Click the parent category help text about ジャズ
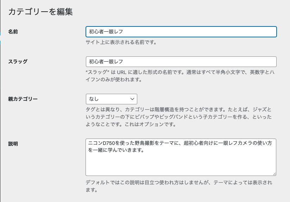Image resolution: width=290 pixels, height=202 pixels. point(179,117)
